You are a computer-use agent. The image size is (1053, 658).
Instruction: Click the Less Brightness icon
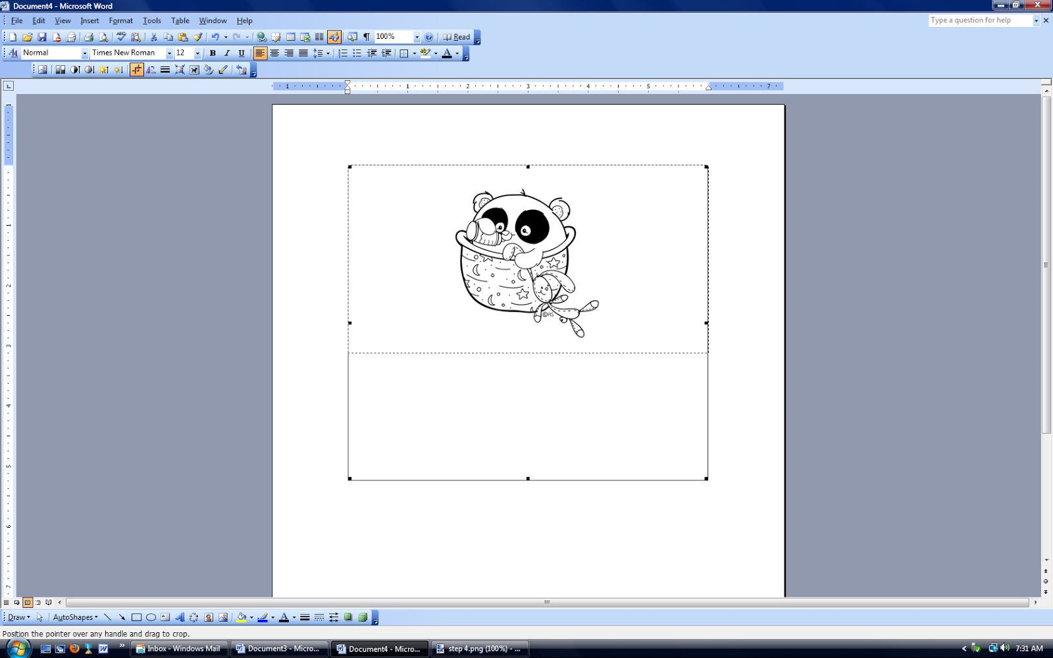point(118,69)
